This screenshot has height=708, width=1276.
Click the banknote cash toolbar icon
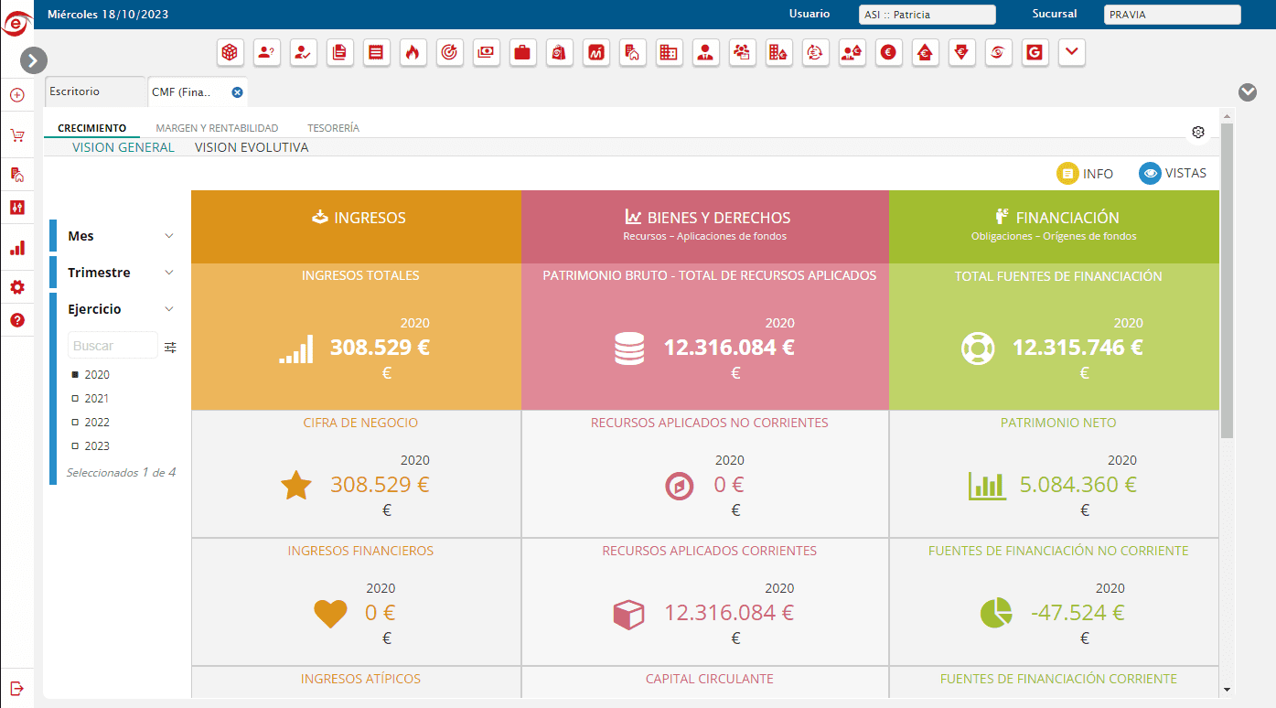tap(486, 53)
